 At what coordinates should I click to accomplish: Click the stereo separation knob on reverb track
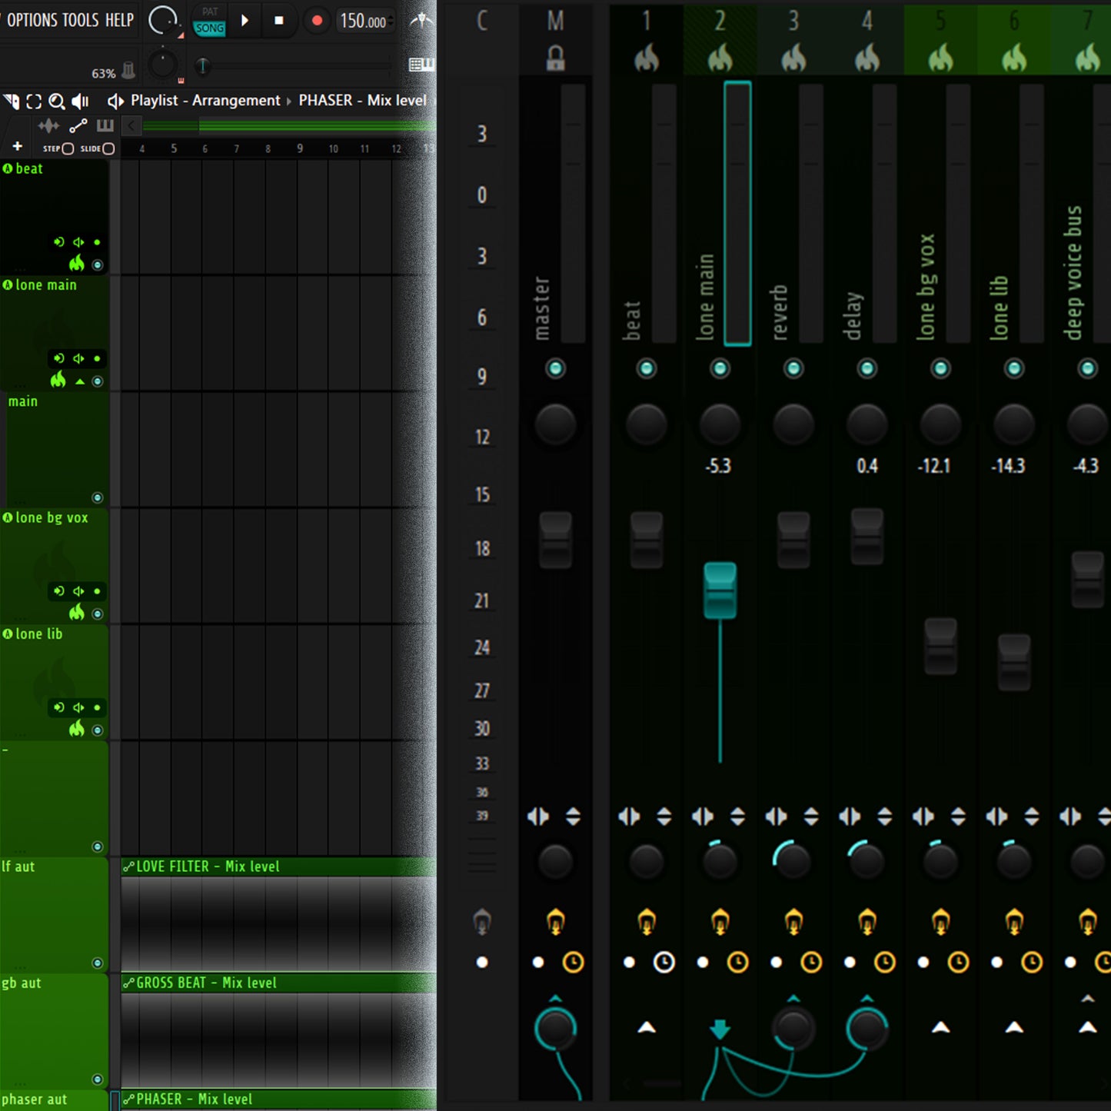(x=792, y=860)
